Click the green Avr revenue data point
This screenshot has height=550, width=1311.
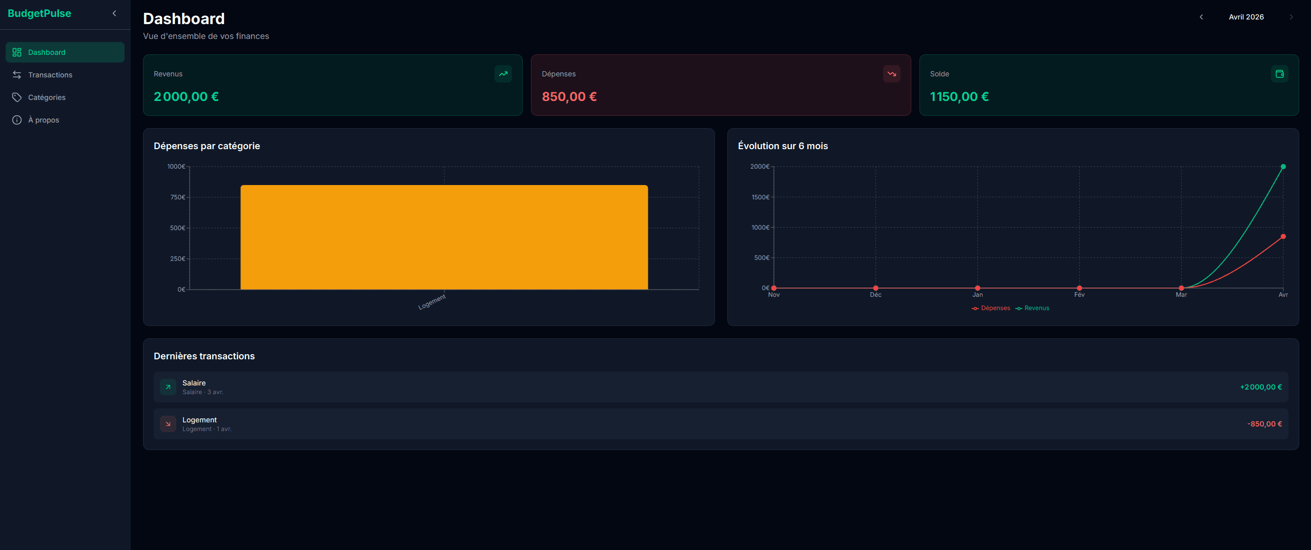pyautogui.click(x=1283, y=167)
